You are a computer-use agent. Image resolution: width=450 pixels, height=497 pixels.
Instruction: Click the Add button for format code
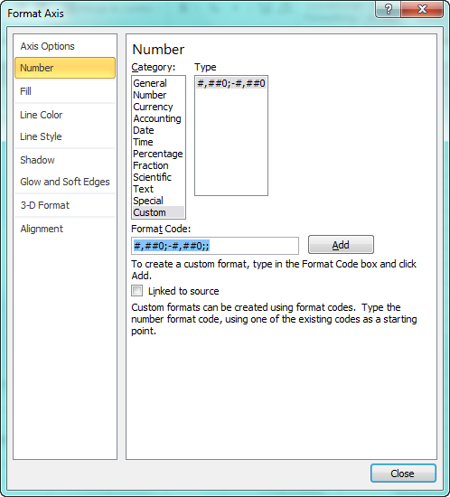pos(341,245)
